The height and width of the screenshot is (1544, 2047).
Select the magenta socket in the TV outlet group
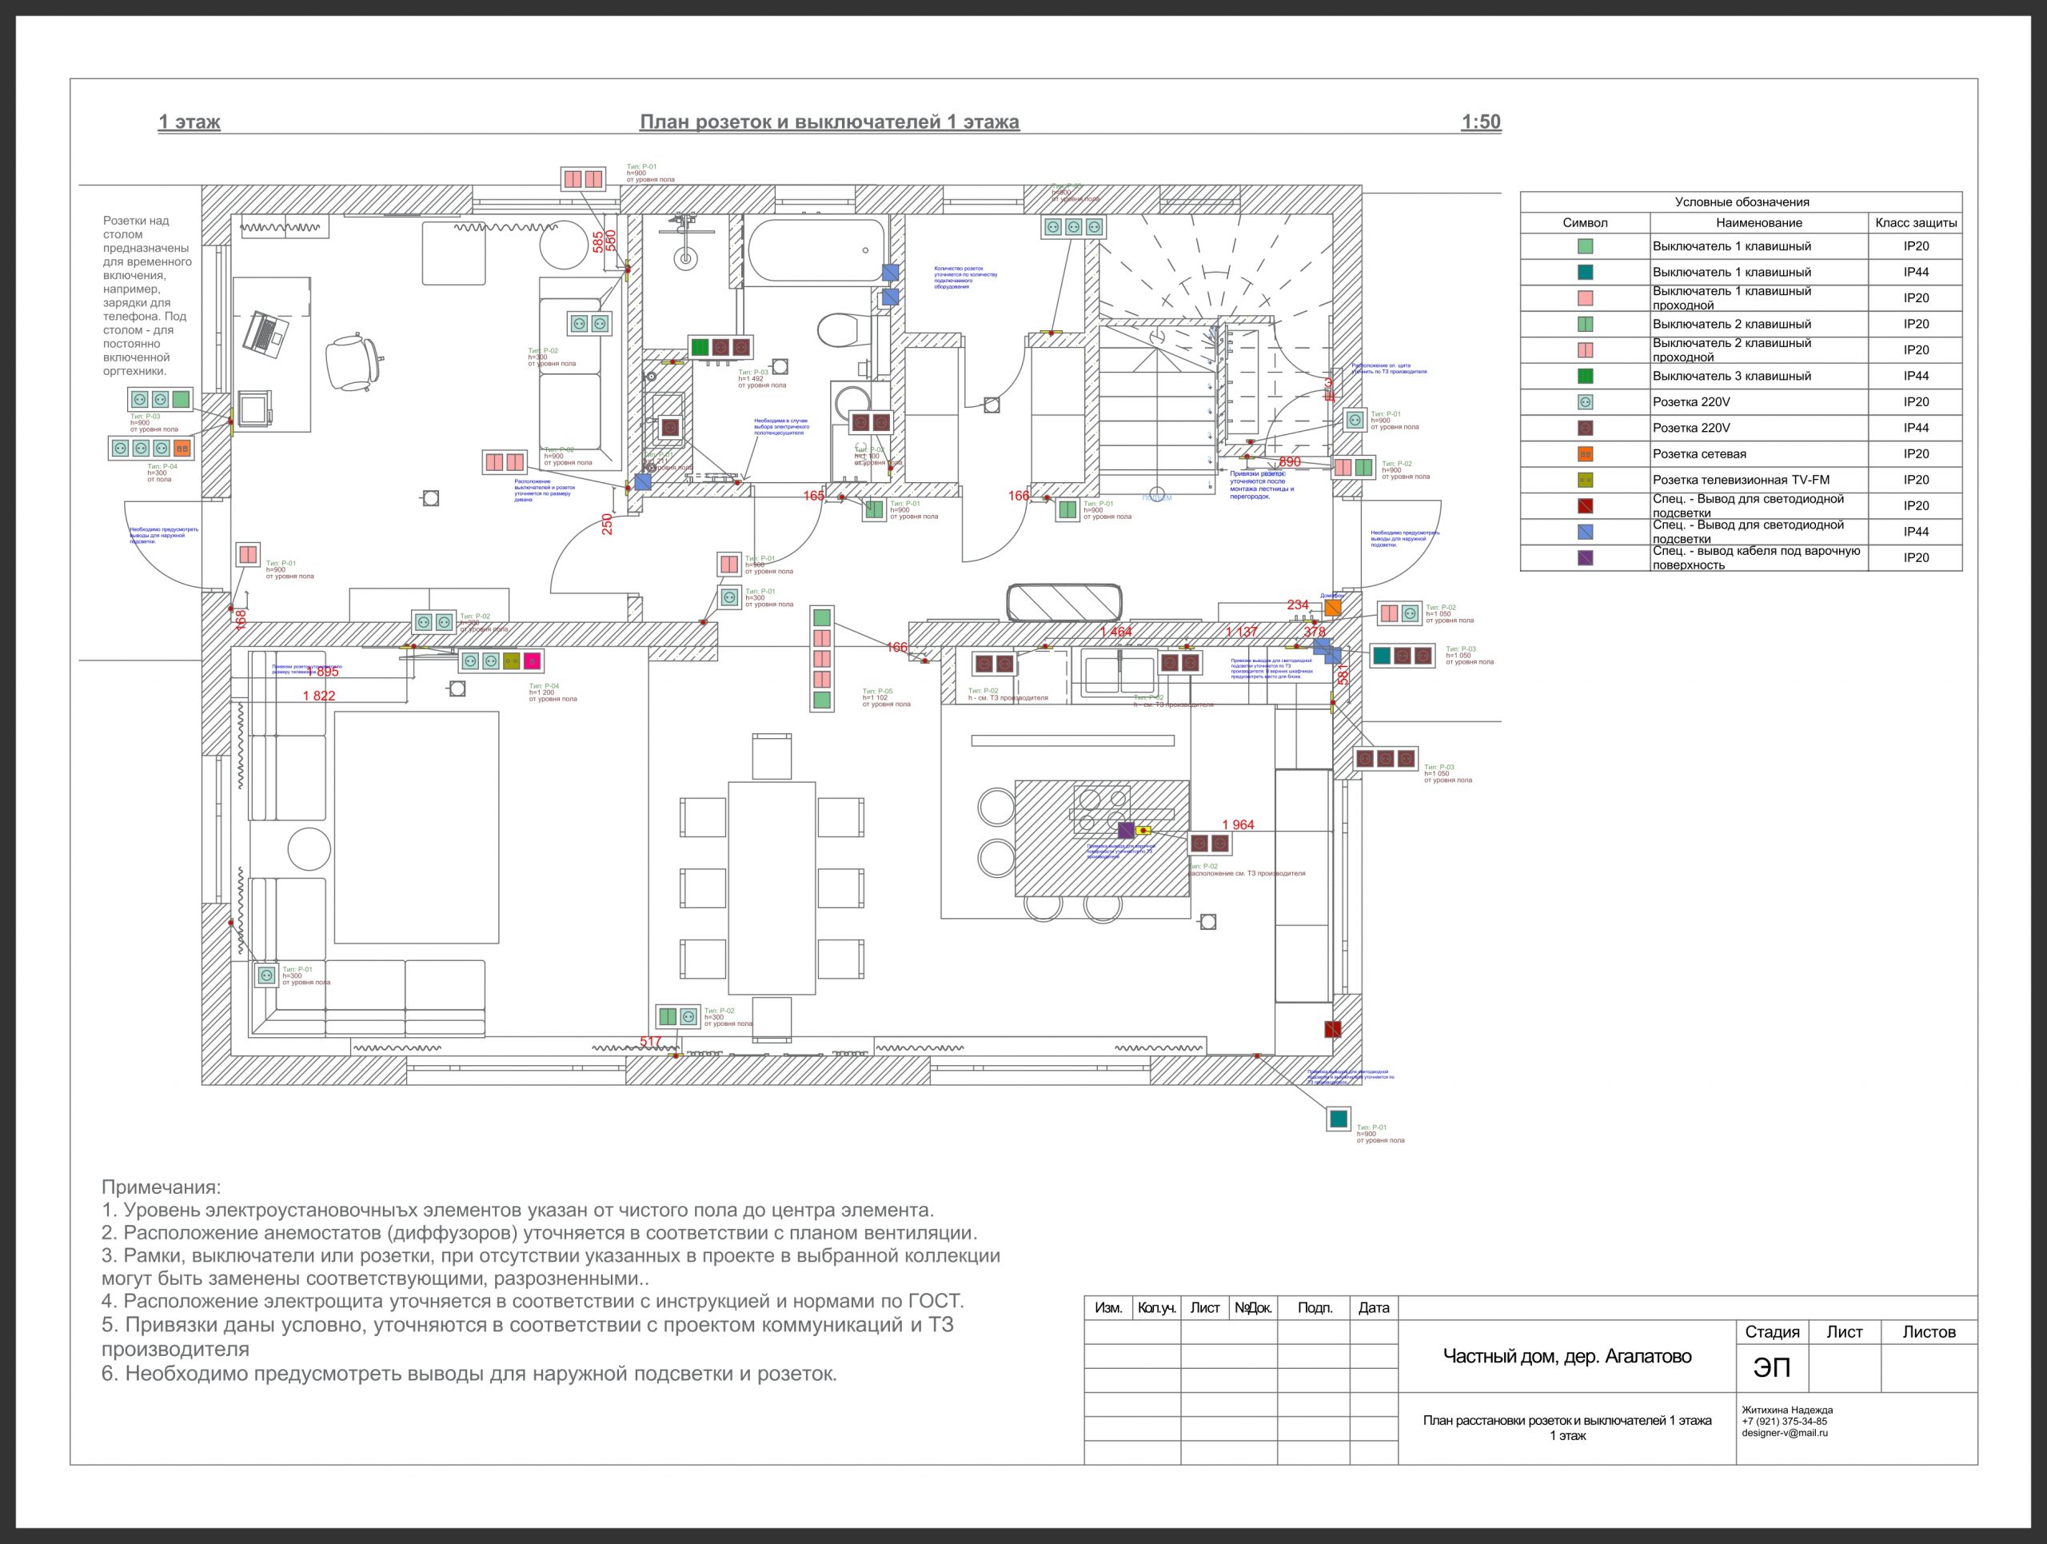[532, 661]
